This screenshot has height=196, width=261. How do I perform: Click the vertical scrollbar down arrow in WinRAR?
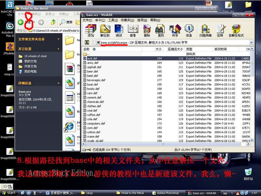click(x=252, y=140)
